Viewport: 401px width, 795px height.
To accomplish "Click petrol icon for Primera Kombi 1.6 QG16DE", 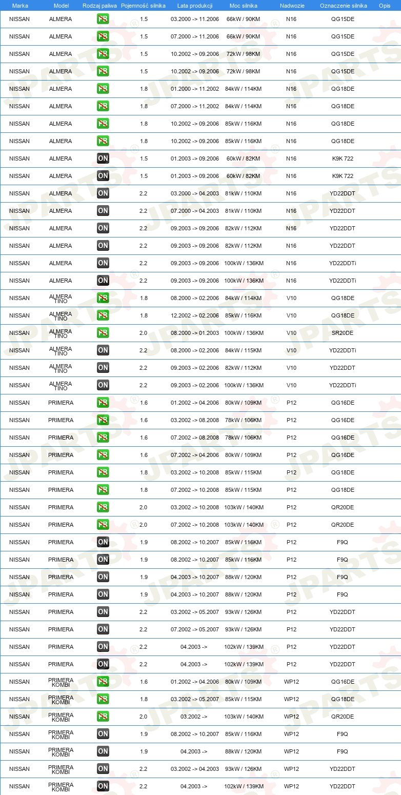I will click(103, 682).
